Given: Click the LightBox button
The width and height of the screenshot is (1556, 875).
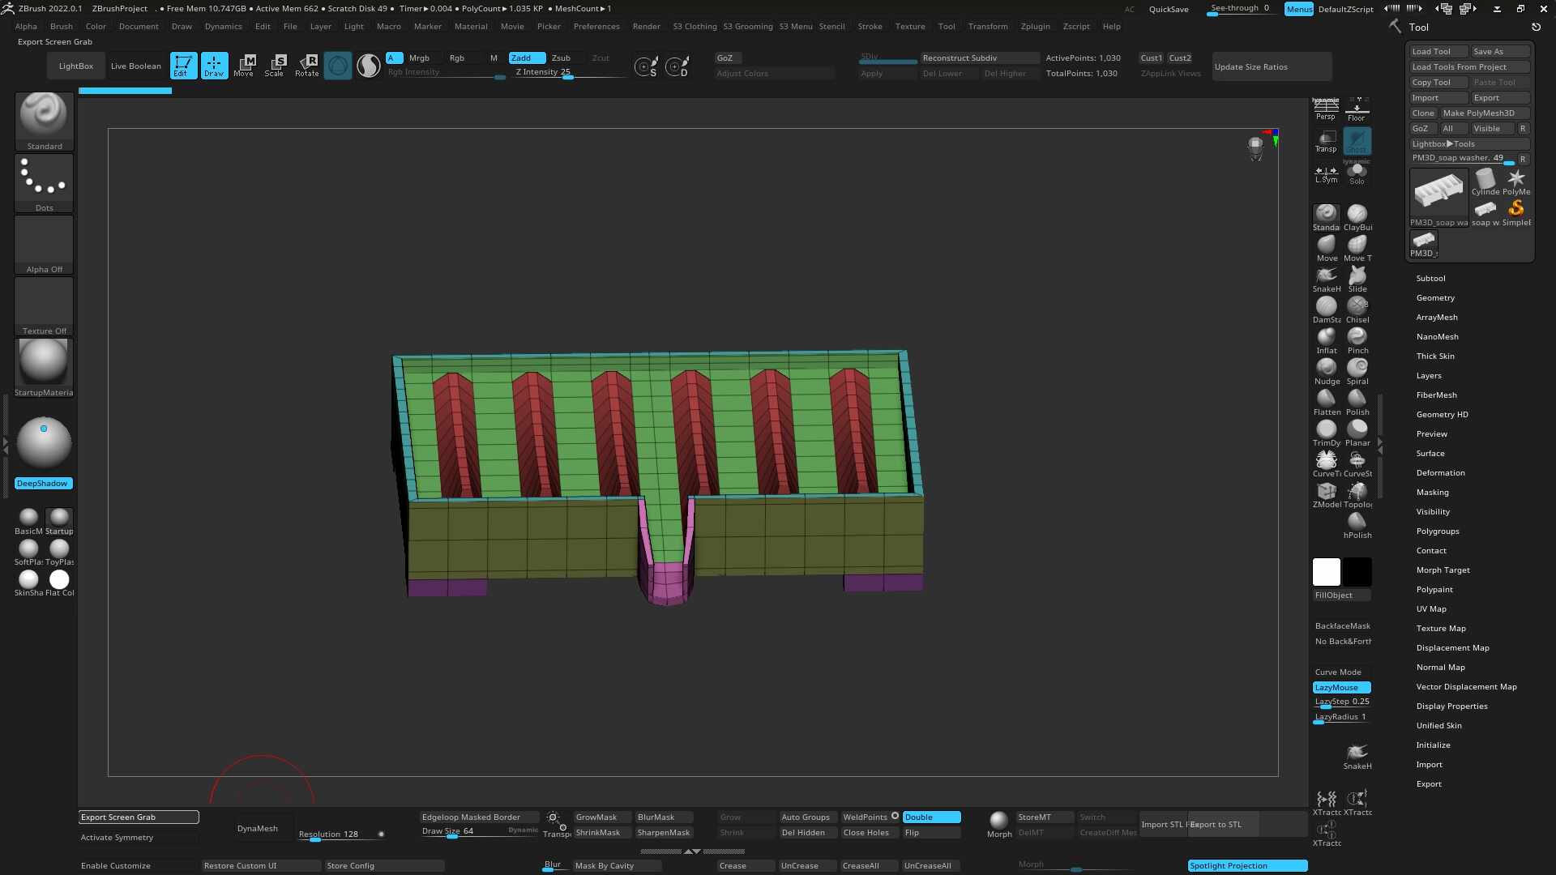Looking at the screenshot, I should [75, 66].
